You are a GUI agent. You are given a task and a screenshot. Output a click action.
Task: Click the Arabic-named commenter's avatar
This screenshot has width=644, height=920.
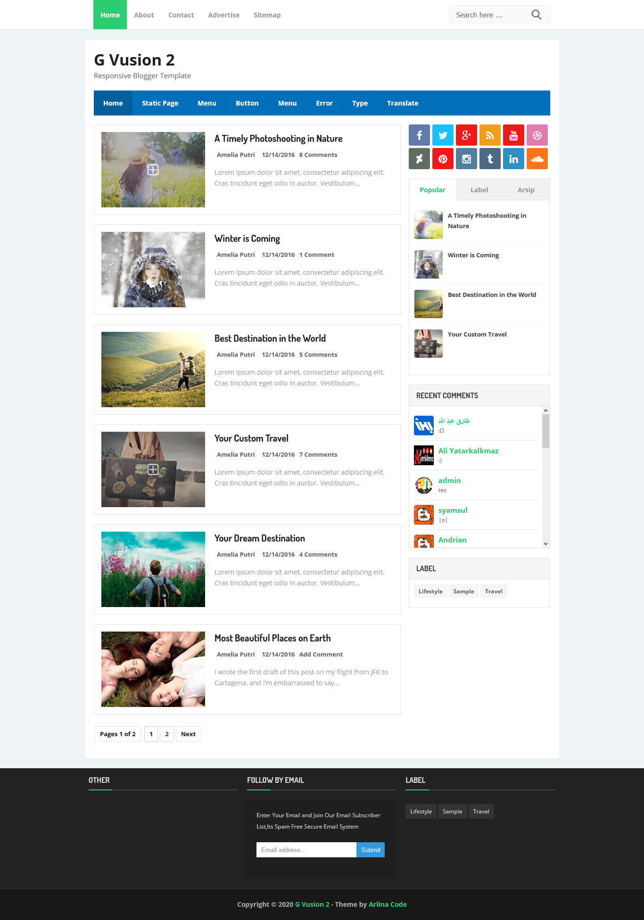[x=424, y=426]
